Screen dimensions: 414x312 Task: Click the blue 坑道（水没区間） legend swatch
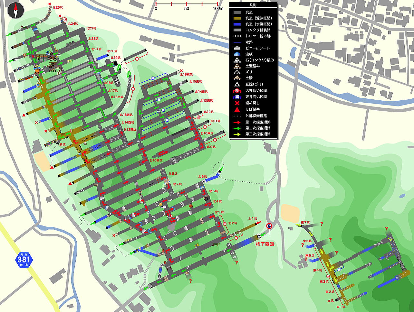237,24
